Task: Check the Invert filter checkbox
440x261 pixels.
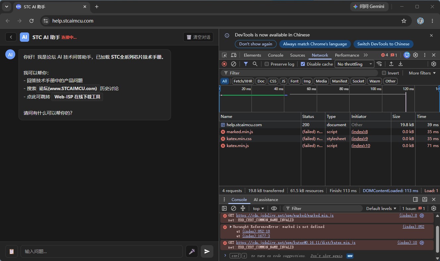Action: [x=384, y=73]
